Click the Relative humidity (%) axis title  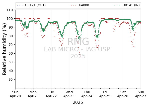[x=4, y=49]
